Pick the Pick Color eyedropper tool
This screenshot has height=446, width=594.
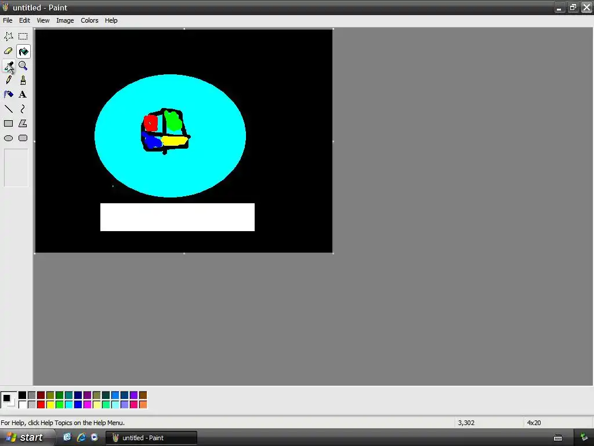(8, 66)
